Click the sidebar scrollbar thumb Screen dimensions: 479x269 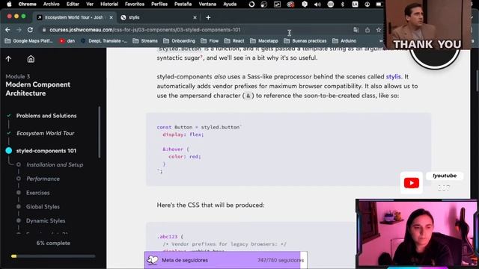[99, 132]
